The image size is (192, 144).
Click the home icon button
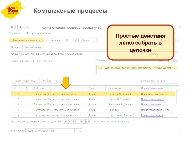pos(12,27)
